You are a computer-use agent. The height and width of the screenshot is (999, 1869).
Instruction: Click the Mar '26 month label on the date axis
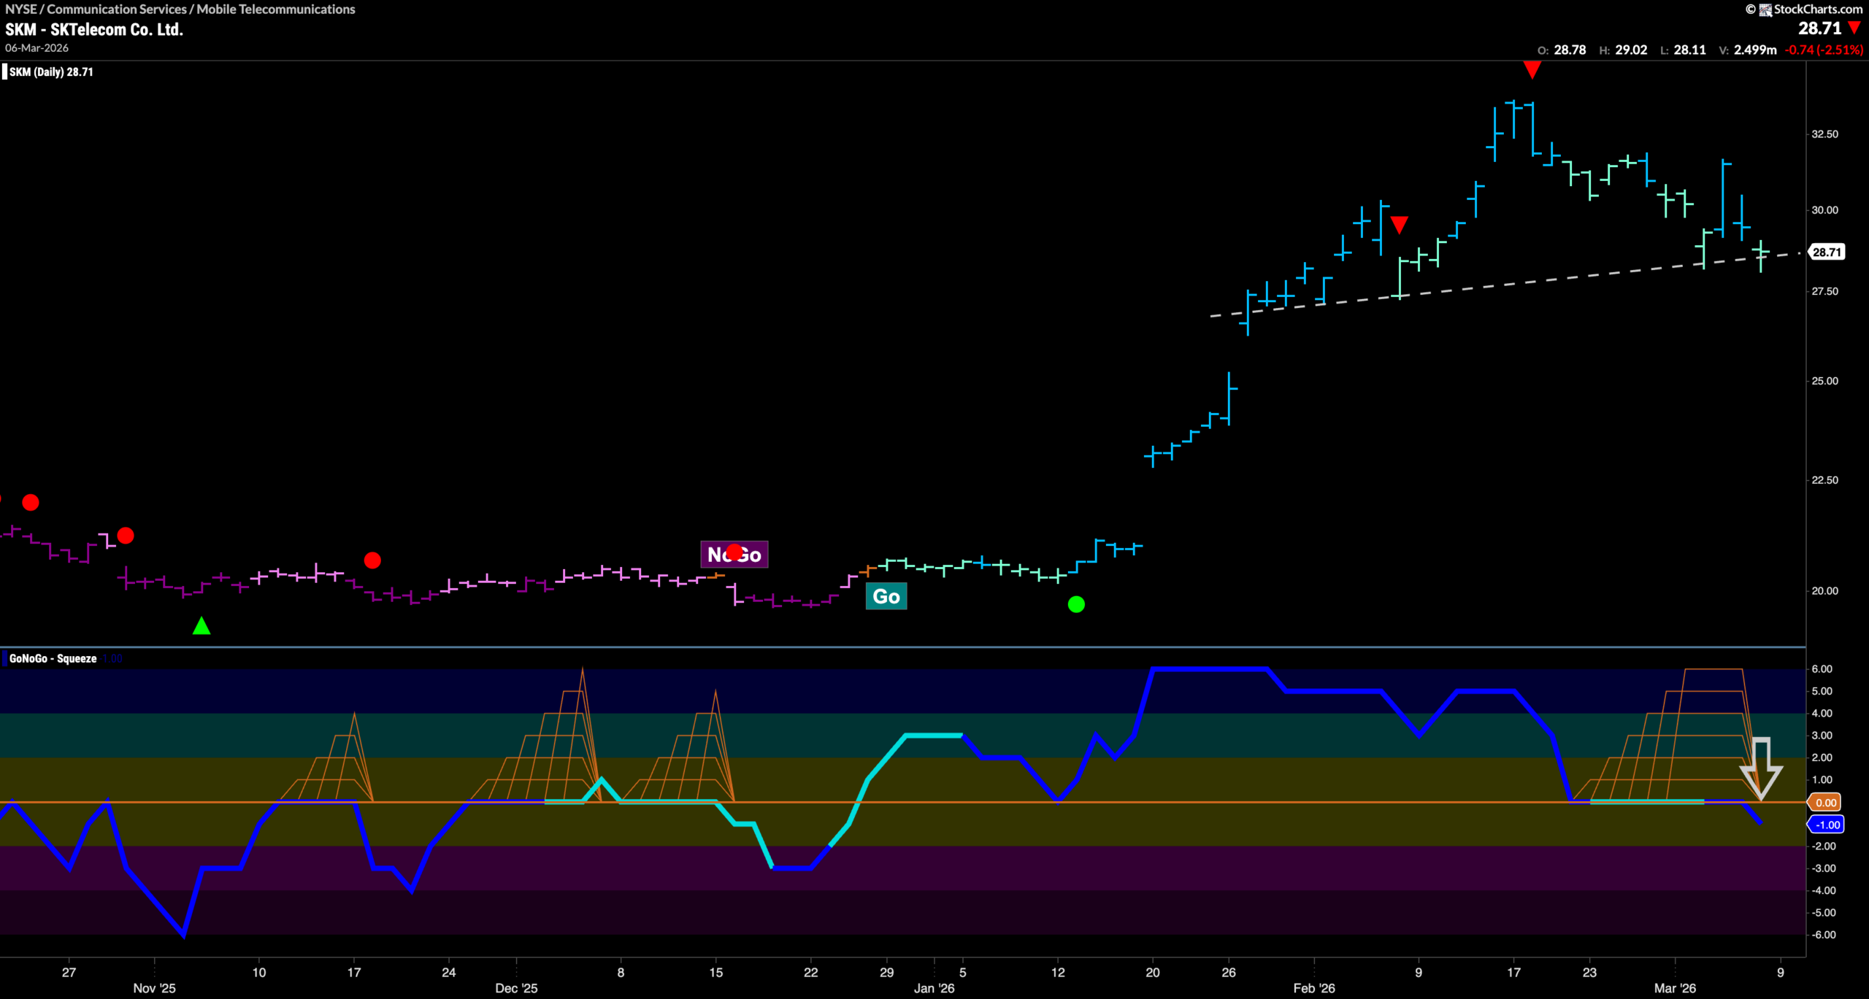(1675, 988)
